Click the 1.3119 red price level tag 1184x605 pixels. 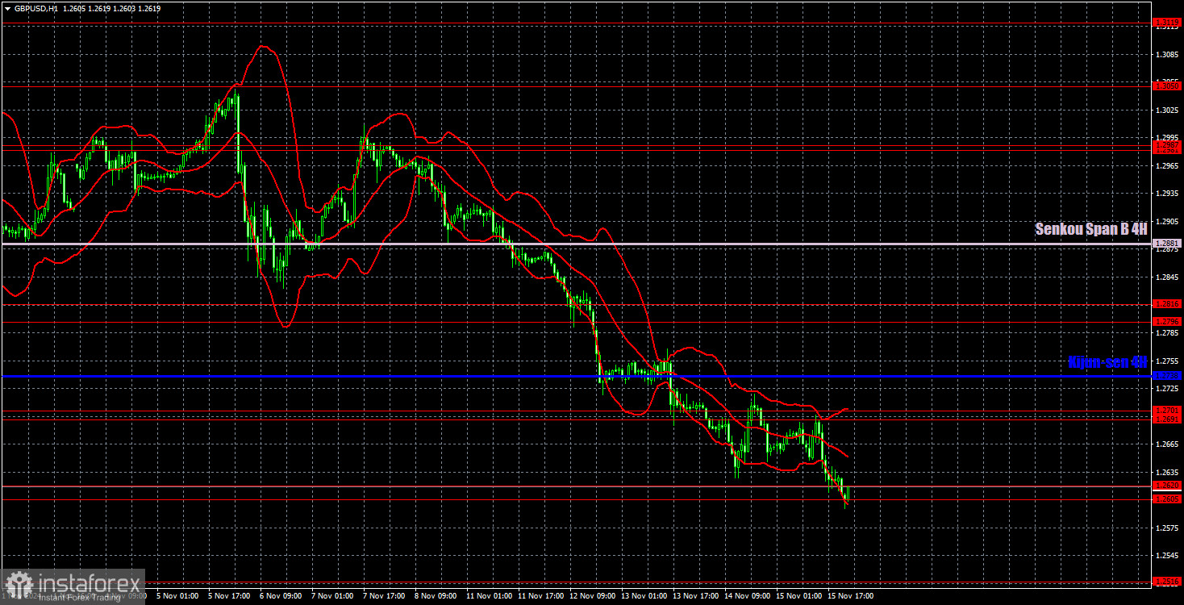[1167, 23]
